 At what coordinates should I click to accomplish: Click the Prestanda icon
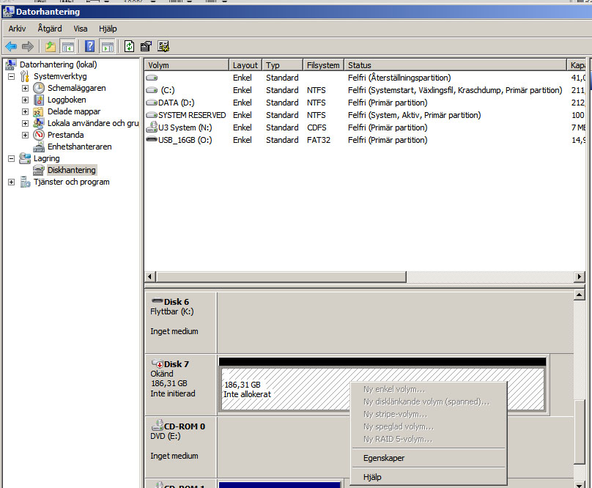point(39,135)
